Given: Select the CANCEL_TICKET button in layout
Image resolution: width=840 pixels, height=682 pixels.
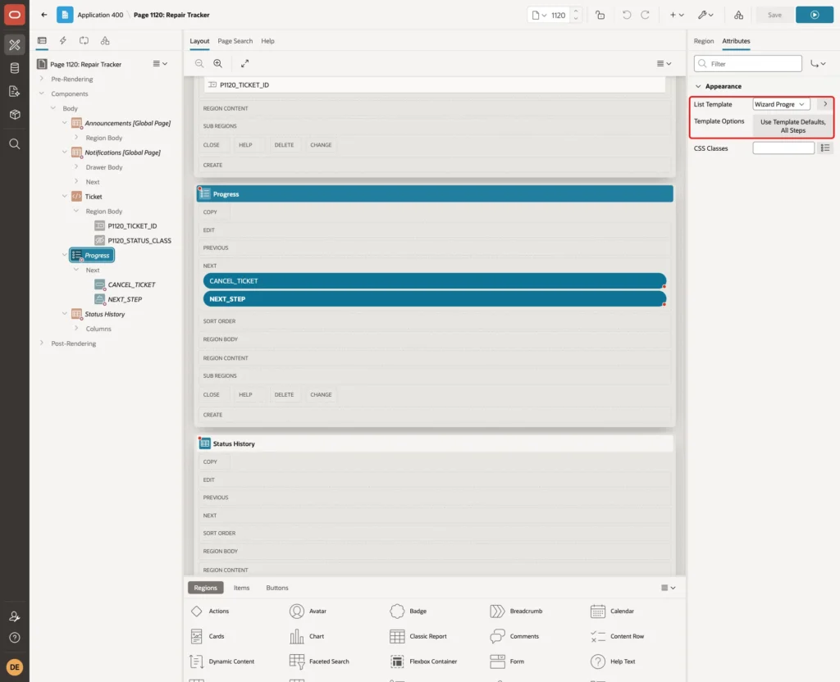Looking at the screenshot, I should click(435, 280).
